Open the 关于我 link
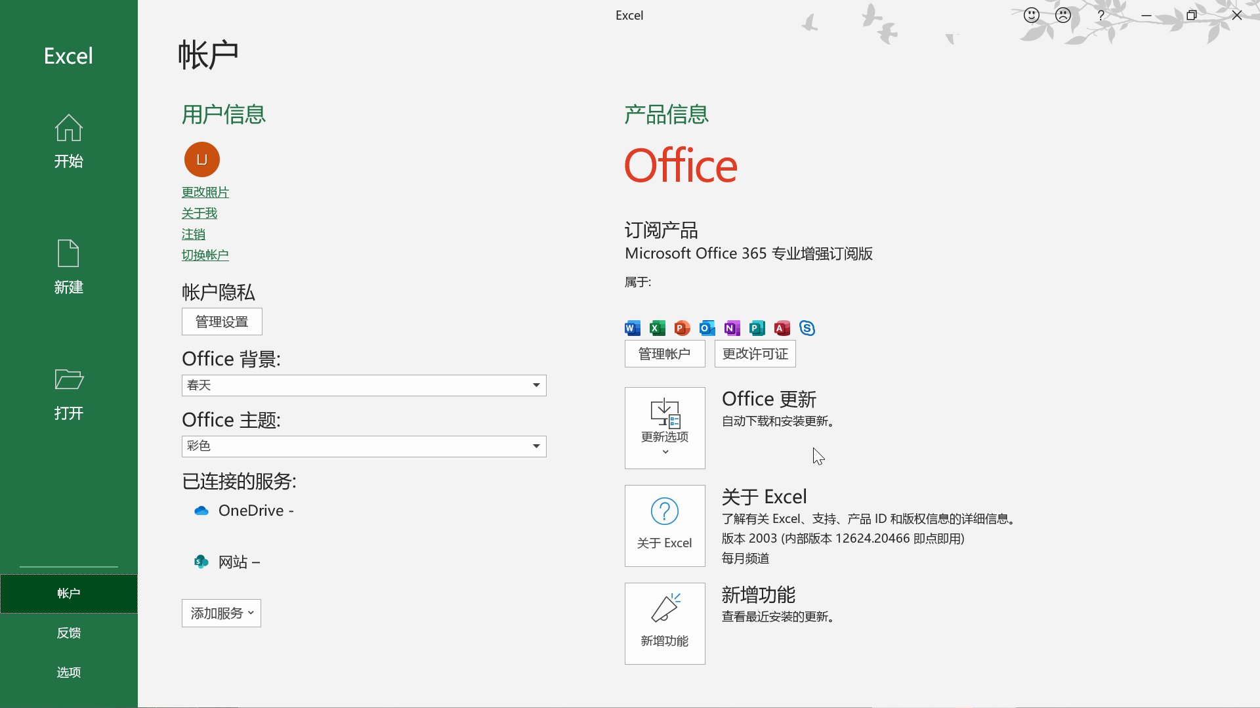 [199, 213]
